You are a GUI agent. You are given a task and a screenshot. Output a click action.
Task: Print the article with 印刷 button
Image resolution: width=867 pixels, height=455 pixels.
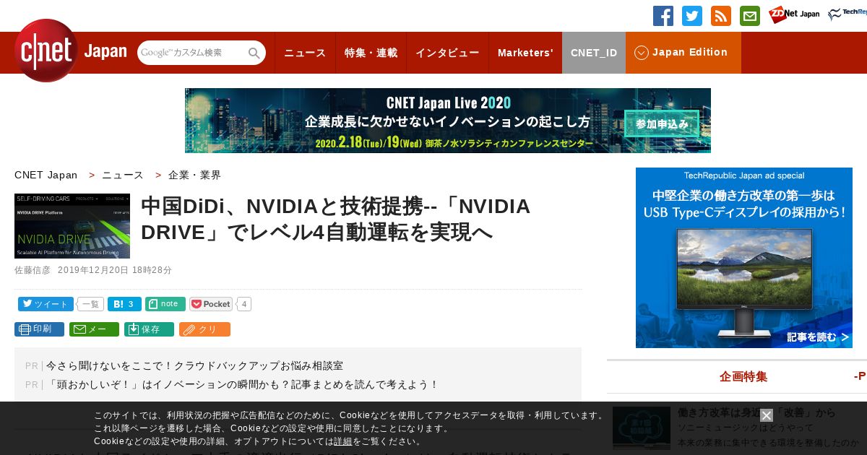point(39,329)
